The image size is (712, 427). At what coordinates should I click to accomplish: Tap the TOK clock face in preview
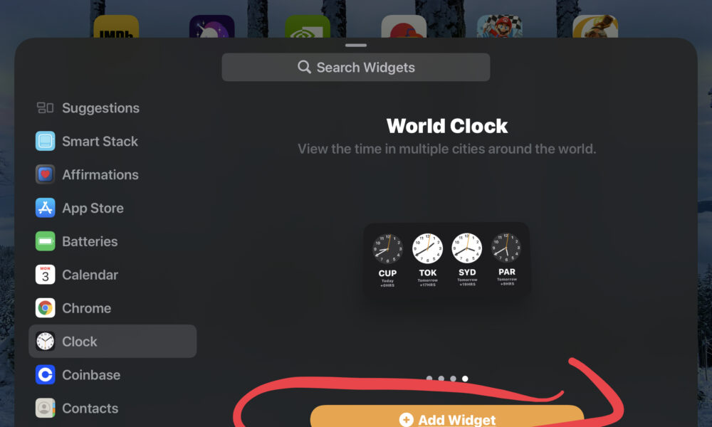(x=427, y=248)
